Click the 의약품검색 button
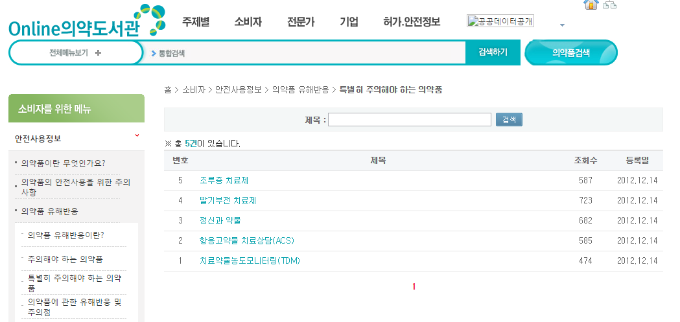680x322 pixels. [x=570, y=53]
